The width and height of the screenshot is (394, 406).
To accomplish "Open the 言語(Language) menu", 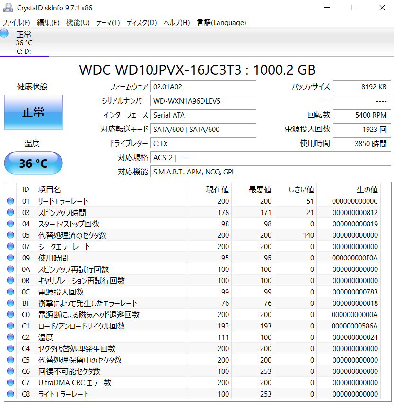I will (221, 23).
